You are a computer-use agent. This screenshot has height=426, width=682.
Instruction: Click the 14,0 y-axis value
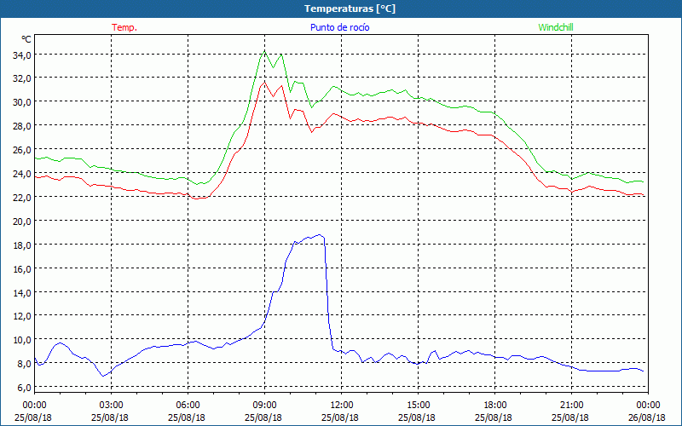(22, 292)
